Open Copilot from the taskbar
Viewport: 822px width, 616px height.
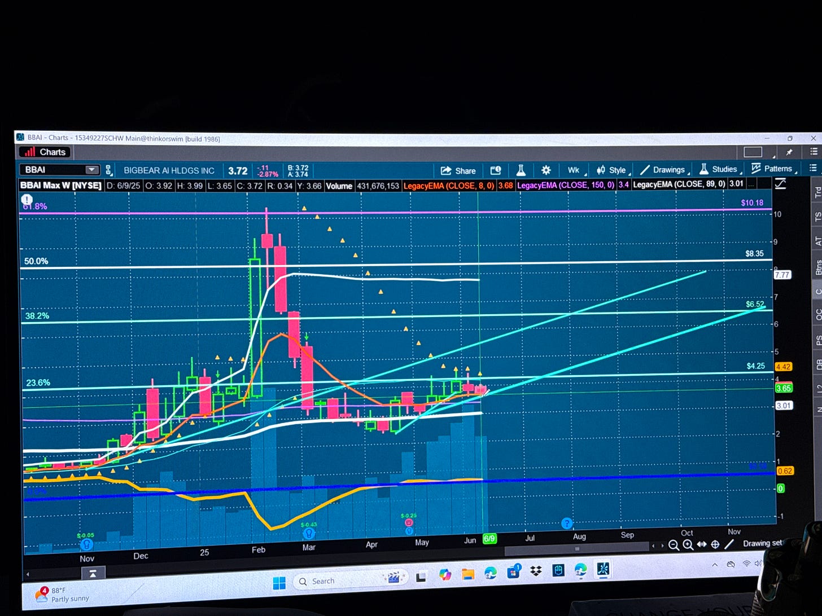[445, 575]
